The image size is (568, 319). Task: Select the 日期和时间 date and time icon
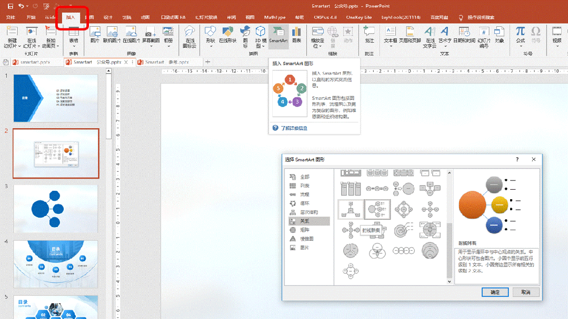(x=464, y=35)
